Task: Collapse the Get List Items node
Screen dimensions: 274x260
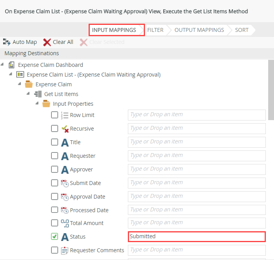Action: (28, 94)
